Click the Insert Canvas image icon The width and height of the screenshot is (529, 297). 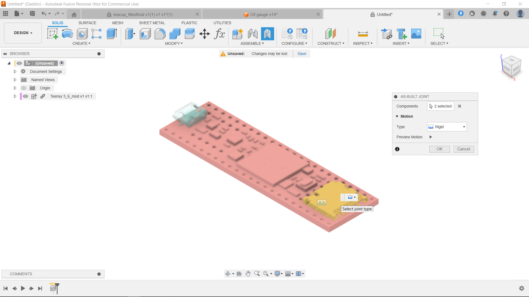416,34
